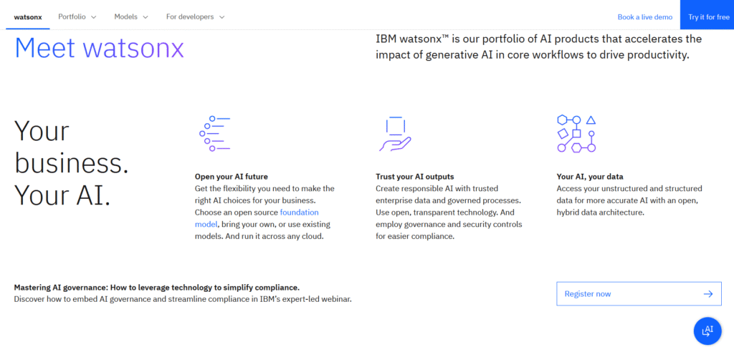This screenshot has width=734, height=347.
Task: Click the Book a live demo link
Action: click(x=644, y=16)
